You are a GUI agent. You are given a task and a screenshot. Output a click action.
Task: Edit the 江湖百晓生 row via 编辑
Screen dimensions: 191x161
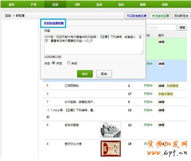tap(161, 86)
